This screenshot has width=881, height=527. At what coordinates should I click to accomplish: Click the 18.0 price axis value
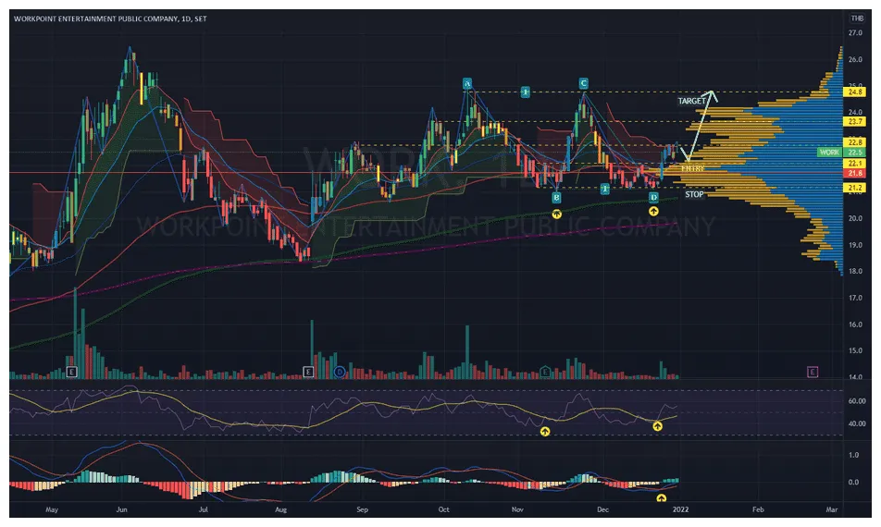pyautogui.click(x=855, y=271)
